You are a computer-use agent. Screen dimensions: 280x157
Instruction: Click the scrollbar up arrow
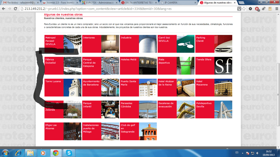click(278, 14)
